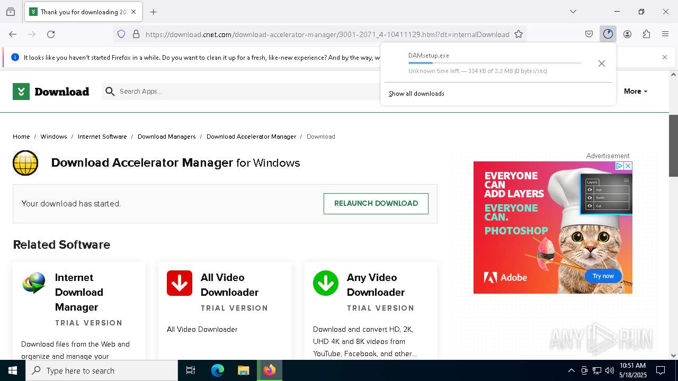The width and height of the screenshot is (678, 381).
Task: Click the URL address bar
Action: [x=327, y=34]
